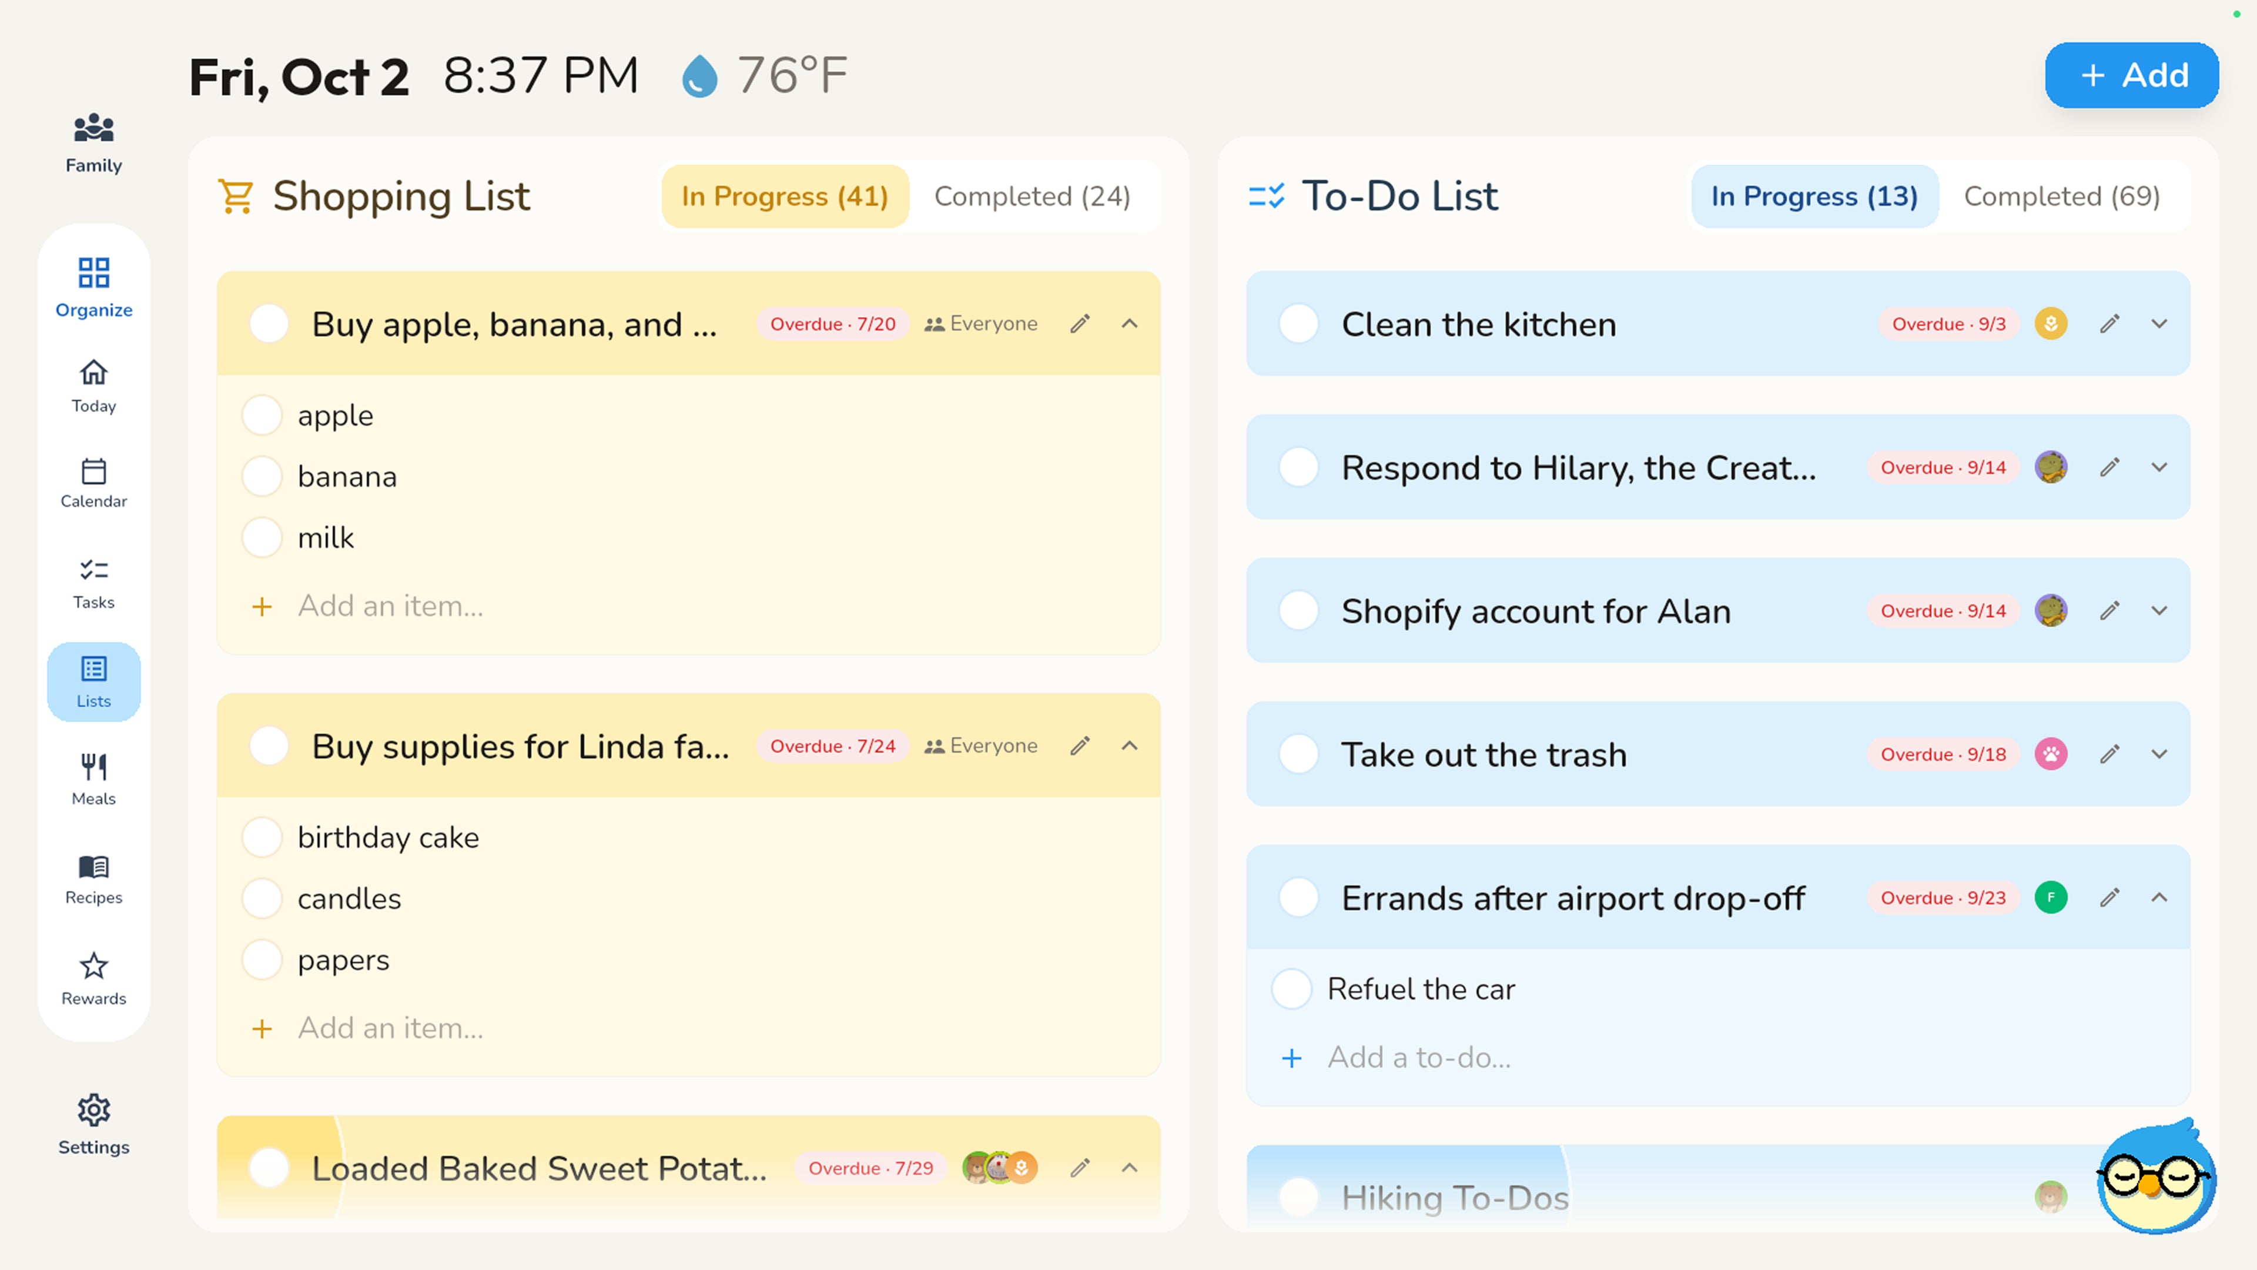Open Meals from the sidebar
This screenshot has width=2257, height=1270.
pyautogui.click(x=94, y=779)
